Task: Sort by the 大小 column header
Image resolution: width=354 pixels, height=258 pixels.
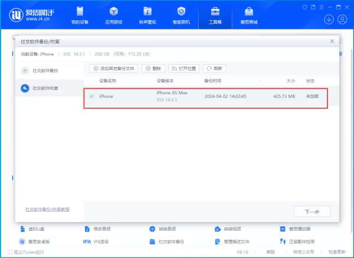Action: point(291,81)
